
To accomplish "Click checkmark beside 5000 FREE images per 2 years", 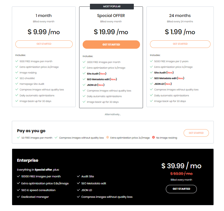I will point(151,61).
